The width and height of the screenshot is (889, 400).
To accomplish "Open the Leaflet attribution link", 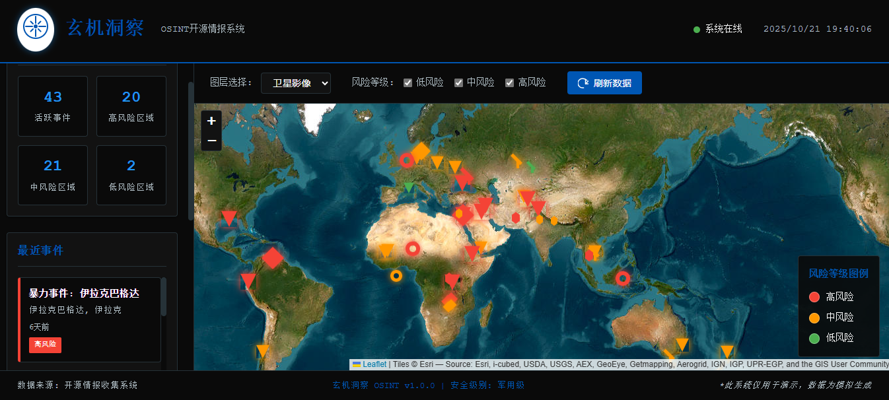I will coord(374,364).
